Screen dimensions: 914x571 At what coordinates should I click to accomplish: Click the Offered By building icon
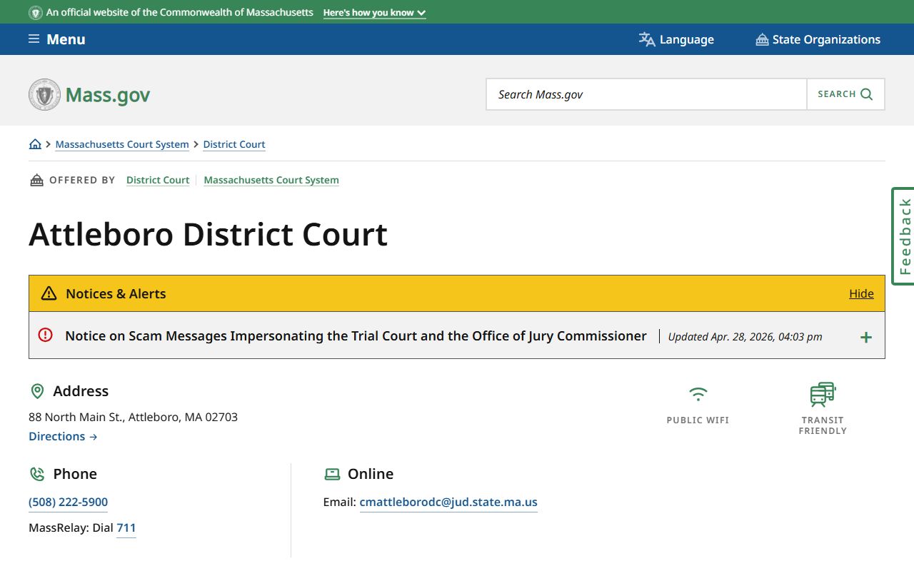pos(36,180)
